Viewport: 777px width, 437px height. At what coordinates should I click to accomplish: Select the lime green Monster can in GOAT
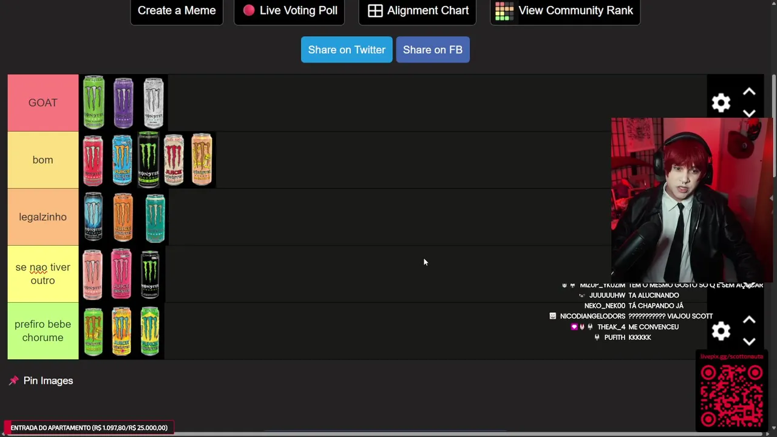[94, 103]
